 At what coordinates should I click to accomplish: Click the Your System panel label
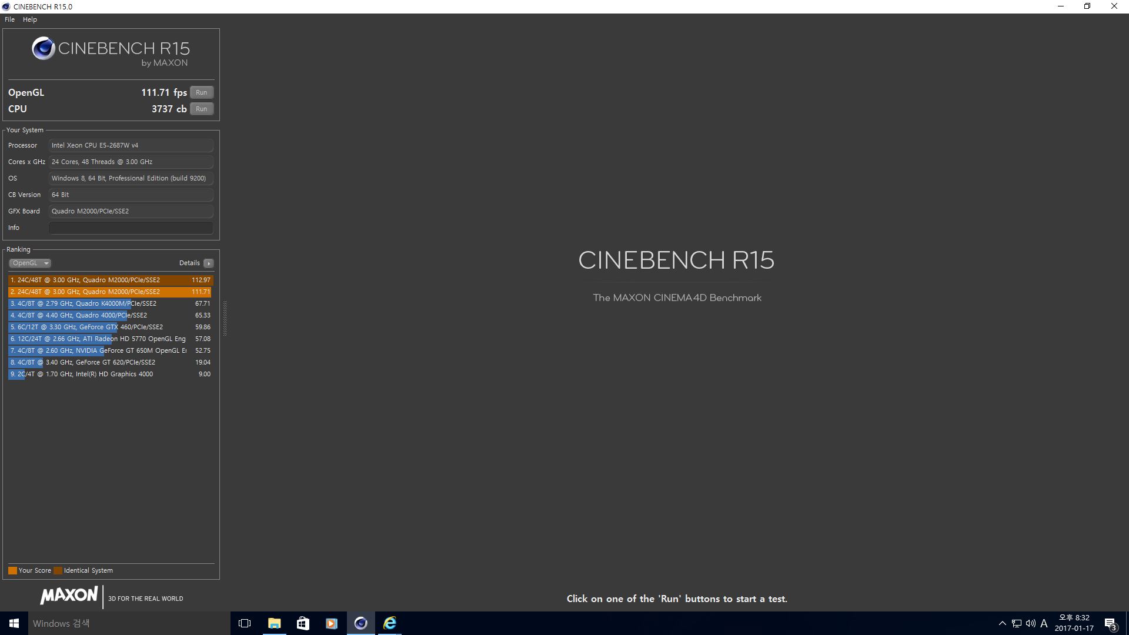pos(25,130)
